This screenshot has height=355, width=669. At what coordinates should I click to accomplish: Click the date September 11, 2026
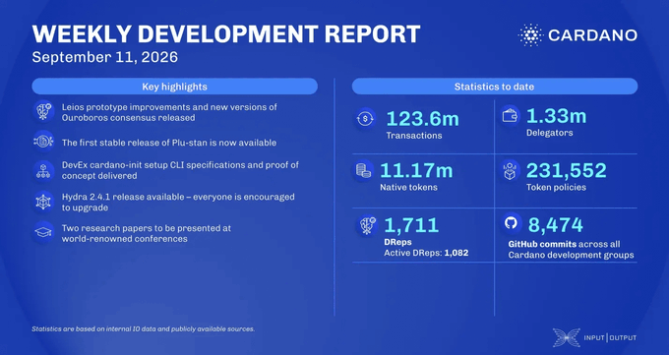[105, 57]
